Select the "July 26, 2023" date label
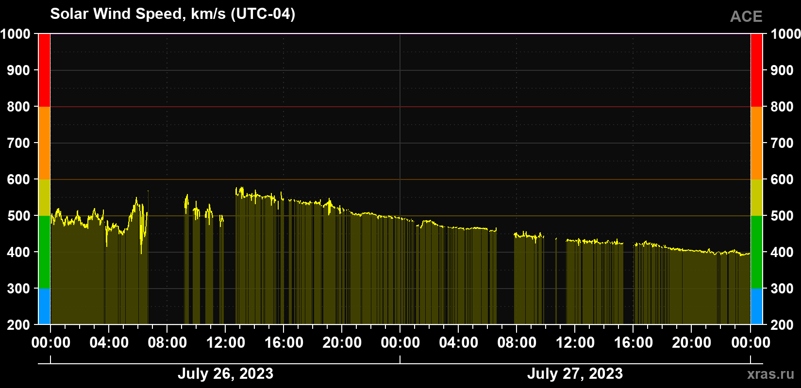Image resolution: width=801 pixels, height=388 pixels. [x=225, y=373]
